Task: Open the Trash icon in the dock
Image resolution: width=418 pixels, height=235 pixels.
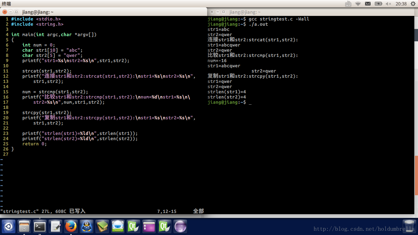Action: pyautogui.click(x=409, y=227)
